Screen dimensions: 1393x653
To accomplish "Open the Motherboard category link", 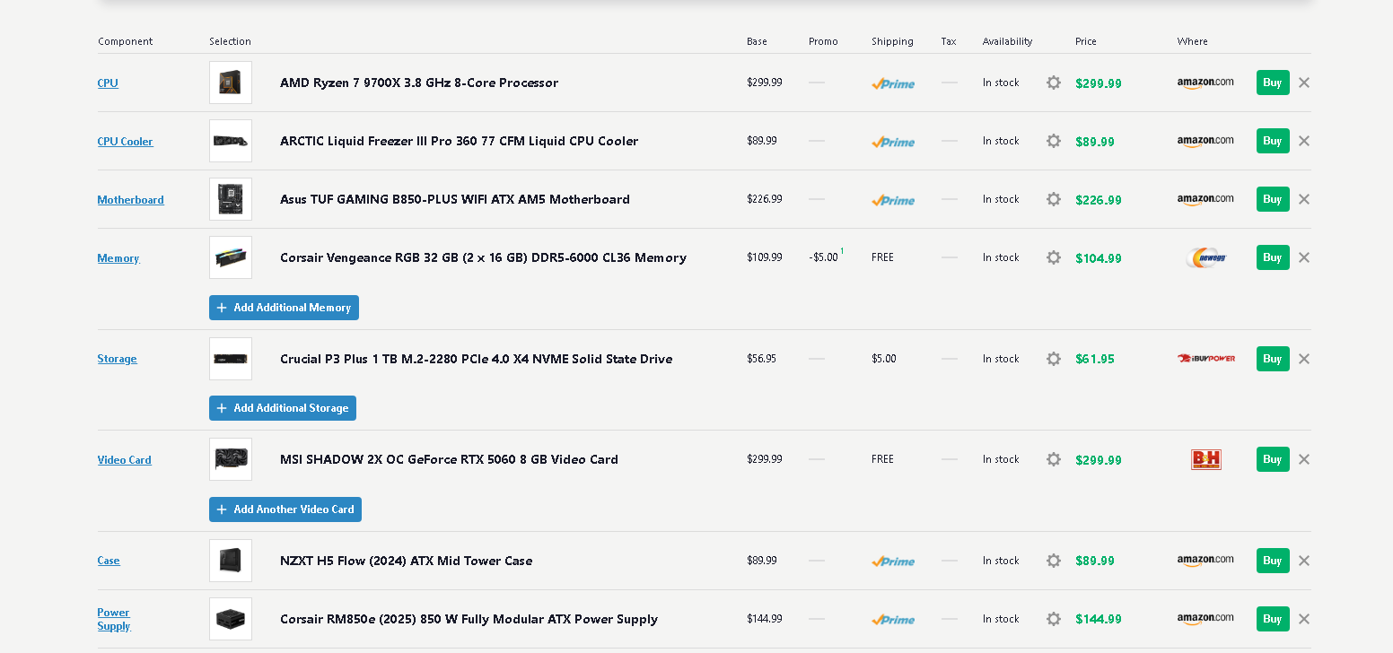I will (131, 200).
